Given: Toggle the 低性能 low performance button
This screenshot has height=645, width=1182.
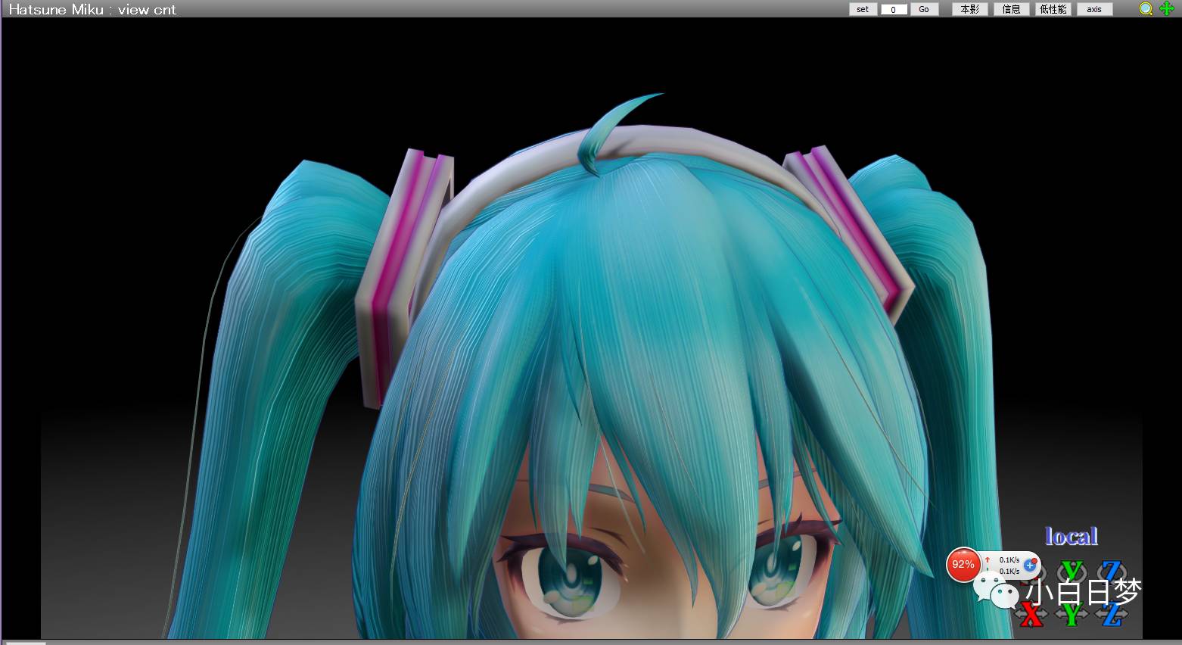Looking at the screenshot, I should [1053, 9].
